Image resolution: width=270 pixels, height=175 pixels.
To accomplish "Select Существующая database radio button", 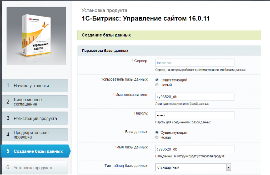I will point(157,132).
